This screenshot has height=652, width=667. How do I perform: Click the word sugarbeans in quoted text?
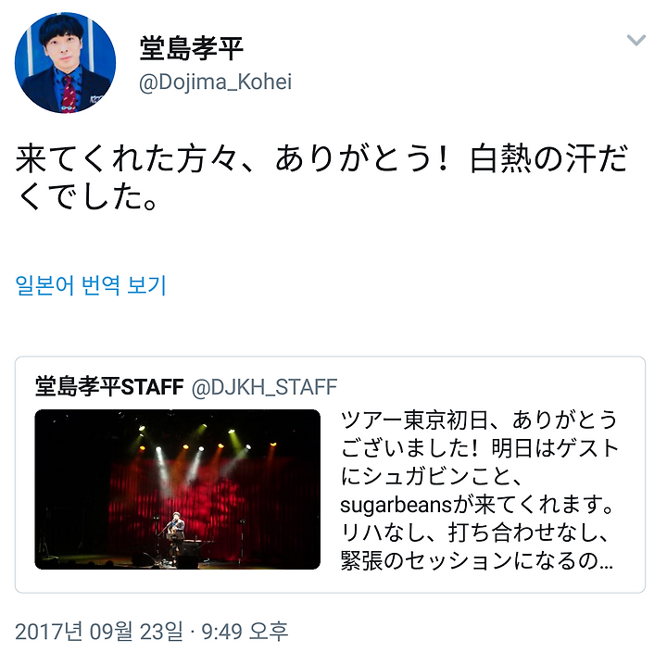tap(396, 506)
